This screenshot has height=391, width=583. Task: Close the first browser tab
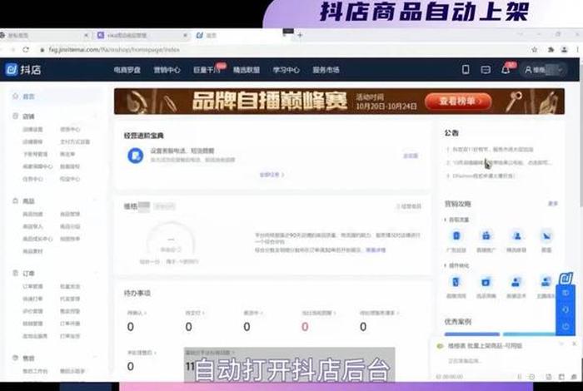pyautogui.click(x=87, y=35)
